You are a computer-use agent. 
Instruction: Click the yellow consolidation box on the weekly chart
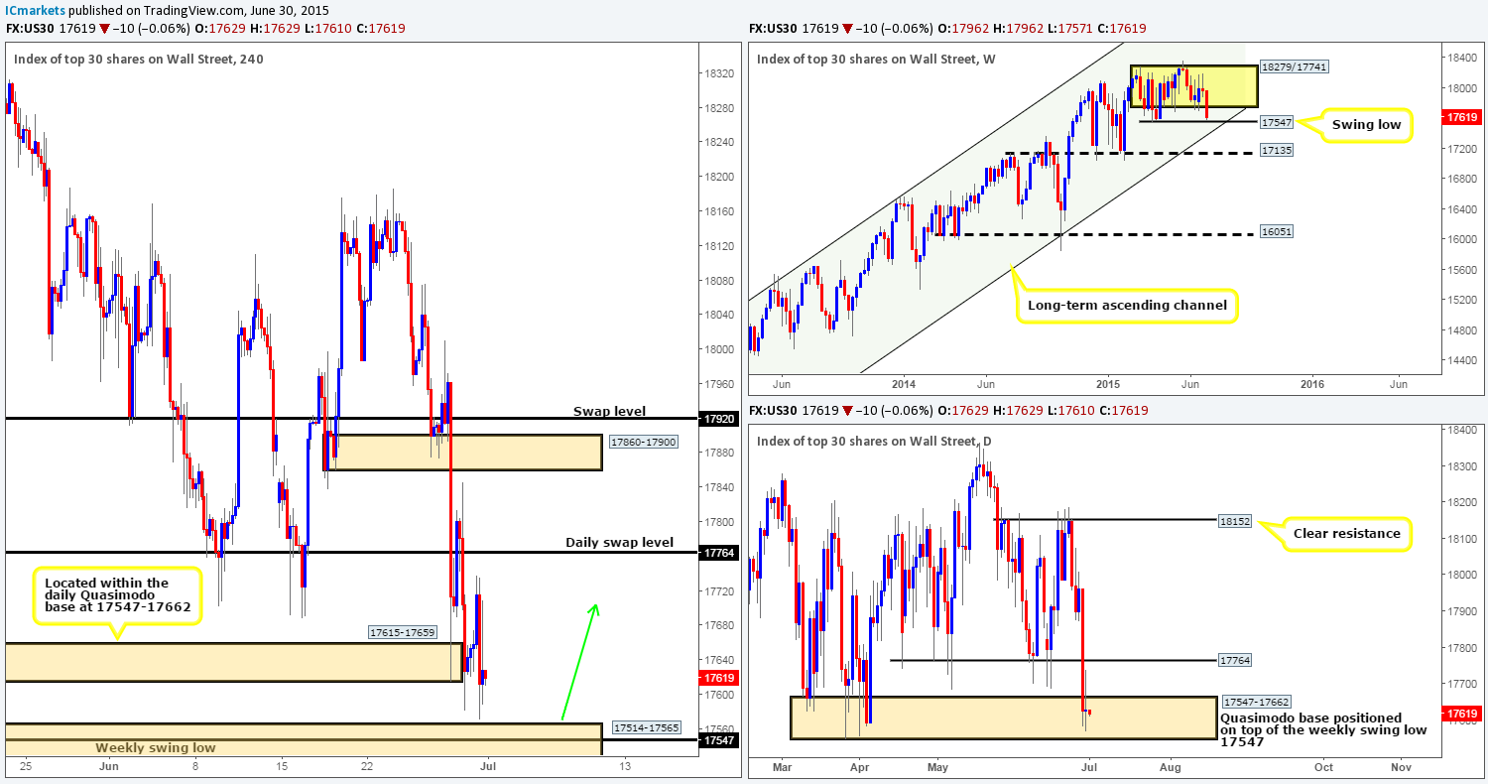click(1194, 86)
